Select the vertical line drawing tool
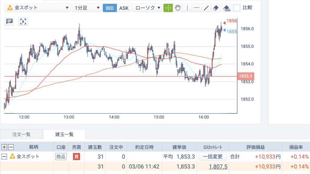 point(187,8)
